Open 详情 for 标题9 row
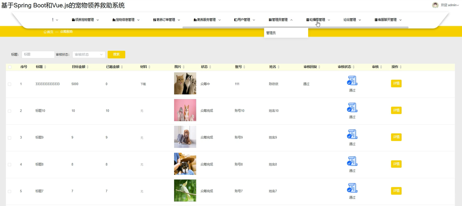 pyautogui.click(x=396, y=137)
